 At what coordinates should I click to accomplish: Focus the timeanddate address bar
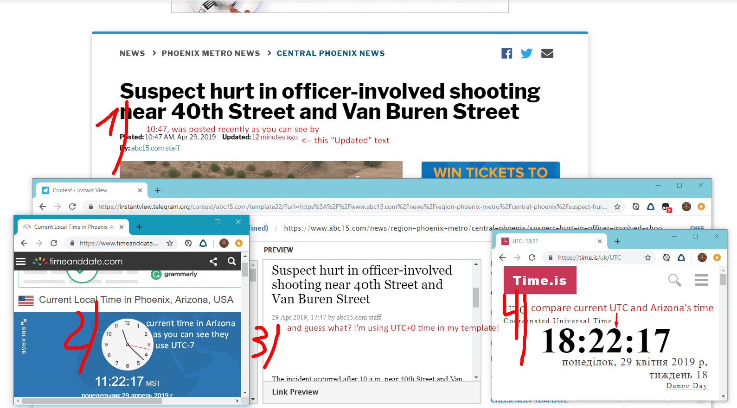[x=121, y=243]
